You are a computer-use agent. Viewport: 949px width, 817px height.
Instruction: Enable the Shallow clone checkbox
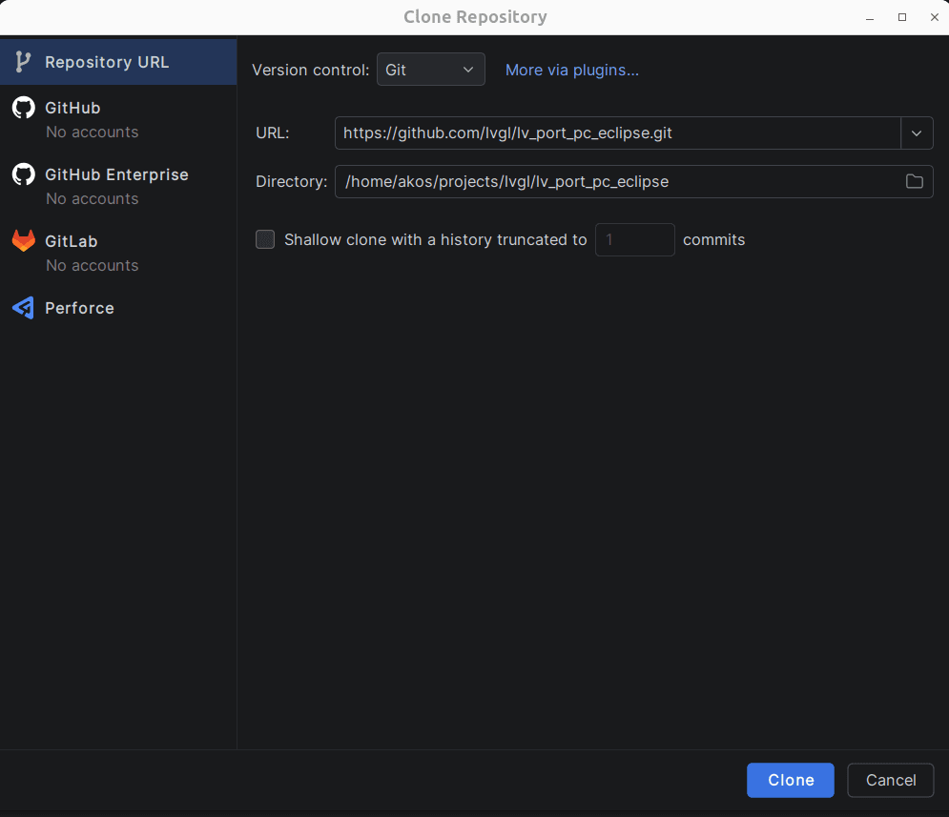[265, 239]
